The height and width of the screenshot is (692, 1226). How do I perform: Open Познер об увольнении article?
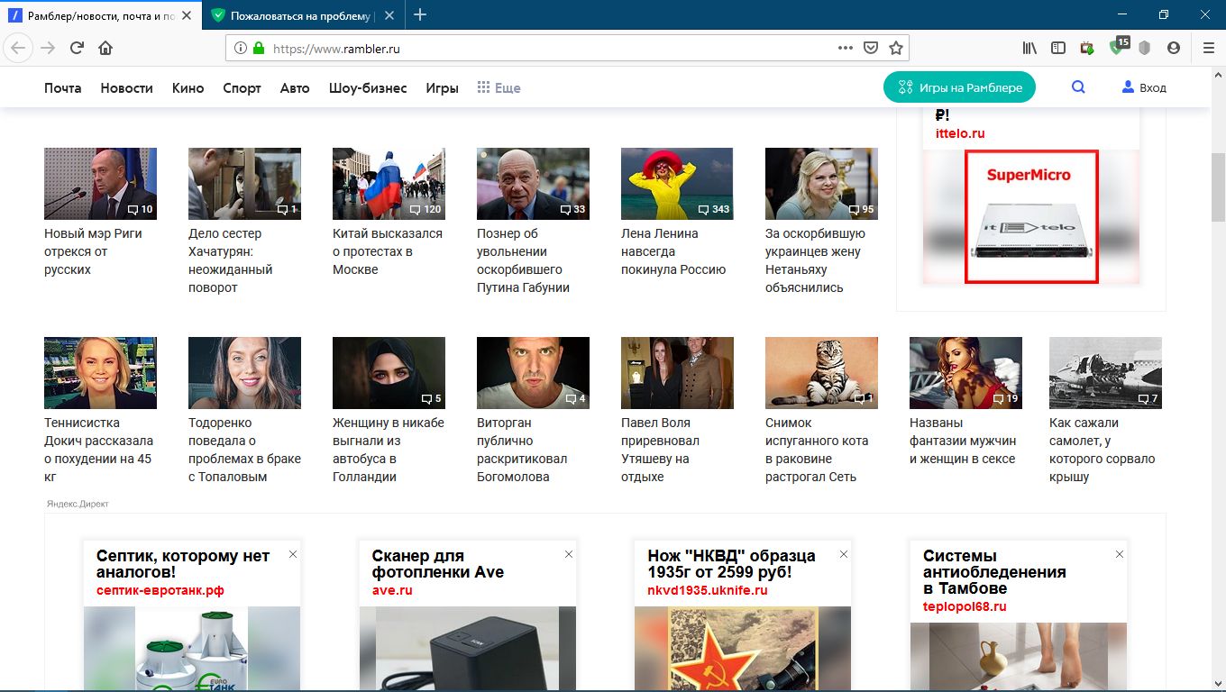(523, 260)
